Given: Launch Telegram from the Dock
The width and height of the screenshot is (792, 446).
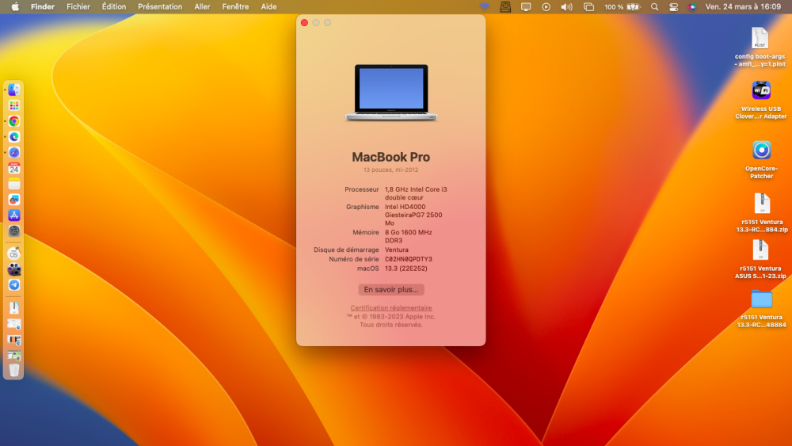Looking at the screenshot, I should [14, 285].
